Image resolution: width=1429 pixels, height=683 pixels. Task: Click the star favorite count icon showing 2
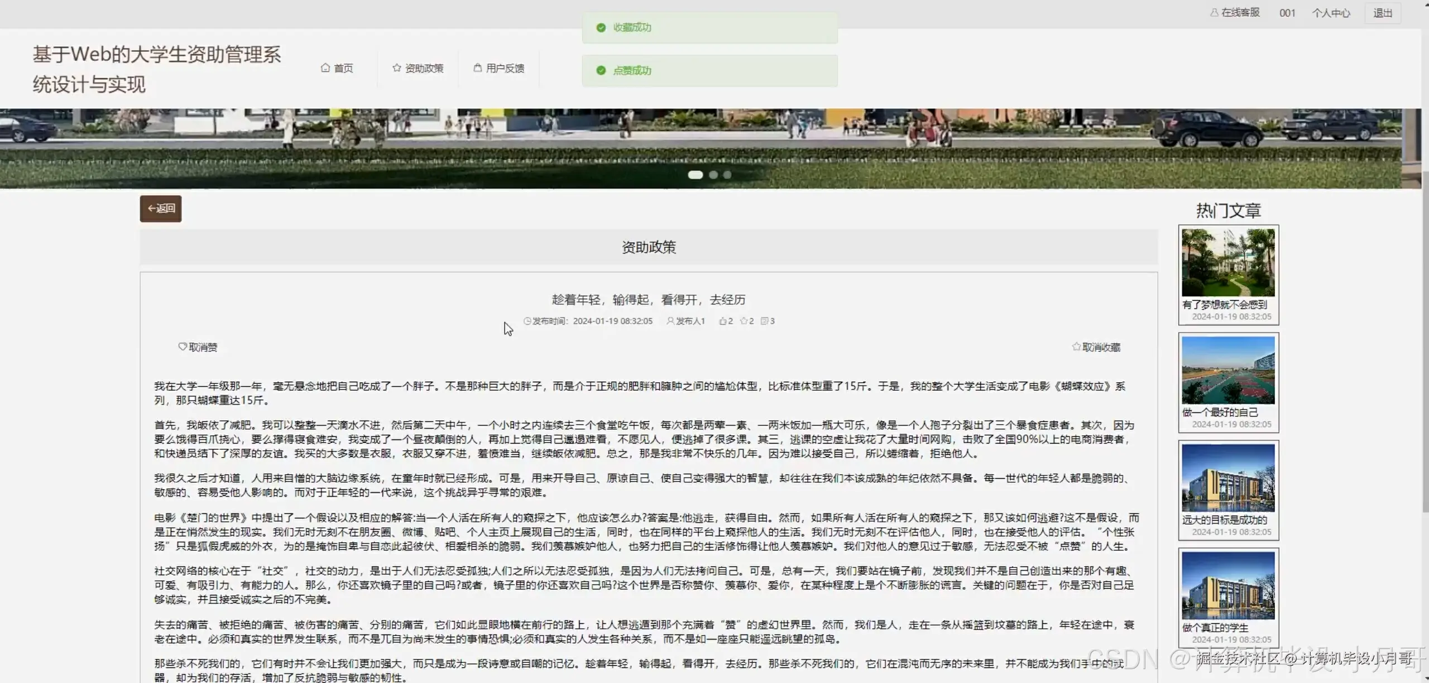(x=744, y=321)
